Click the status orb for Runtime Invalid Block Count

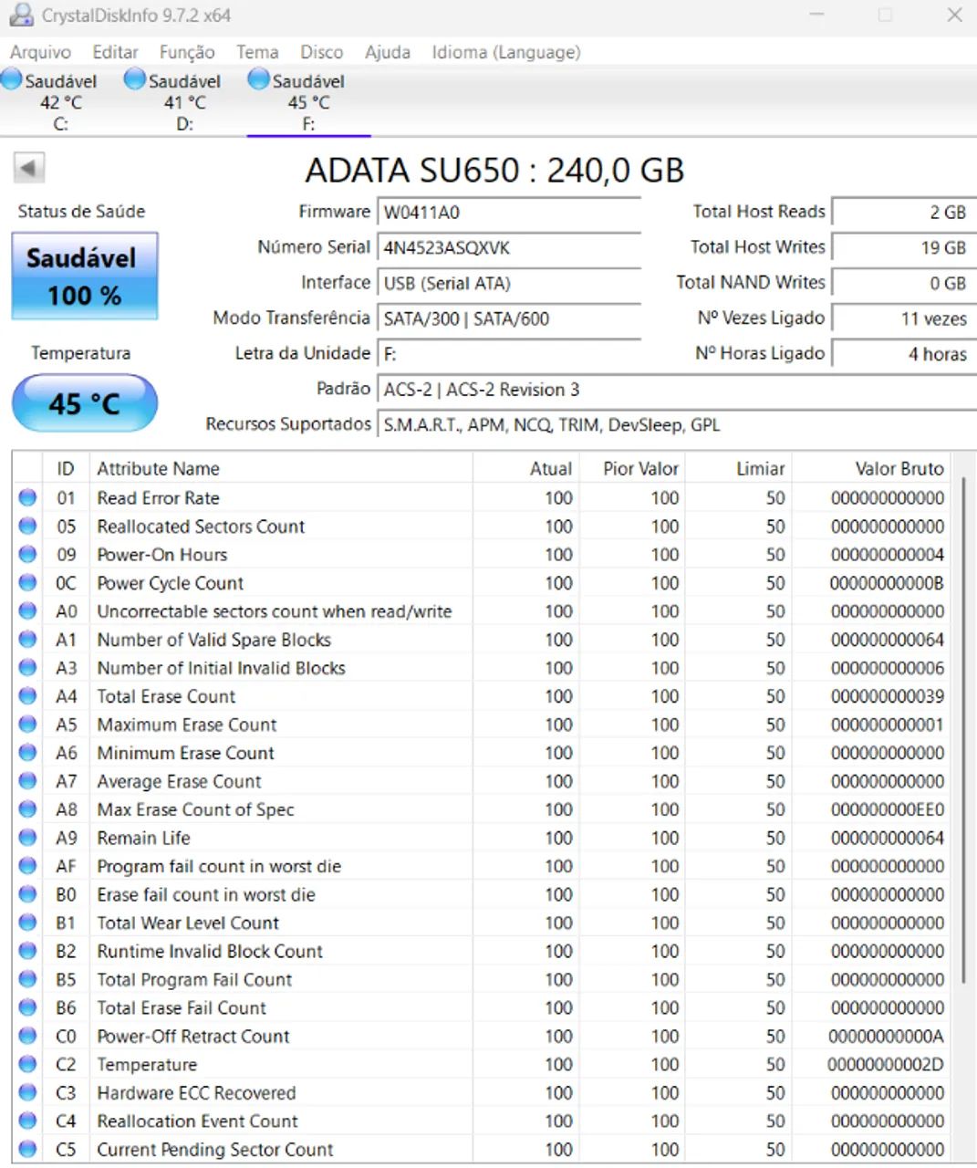[27, 950]
